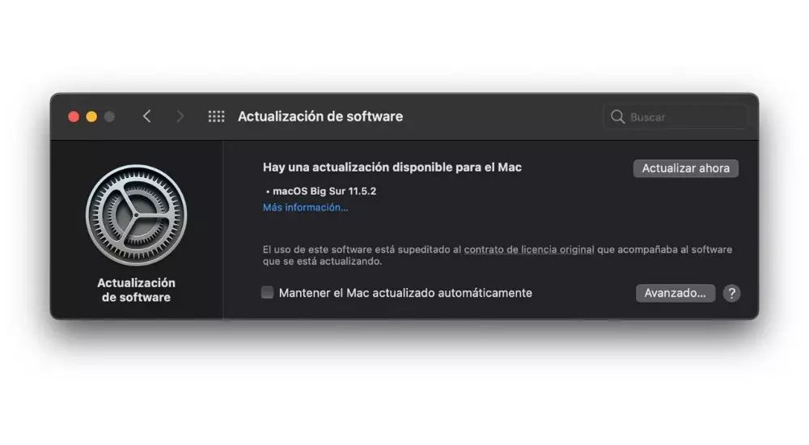The height and width of the screenshot is (445, 809).
Task: Click the large Software Update gear icon
Action: 136,215
